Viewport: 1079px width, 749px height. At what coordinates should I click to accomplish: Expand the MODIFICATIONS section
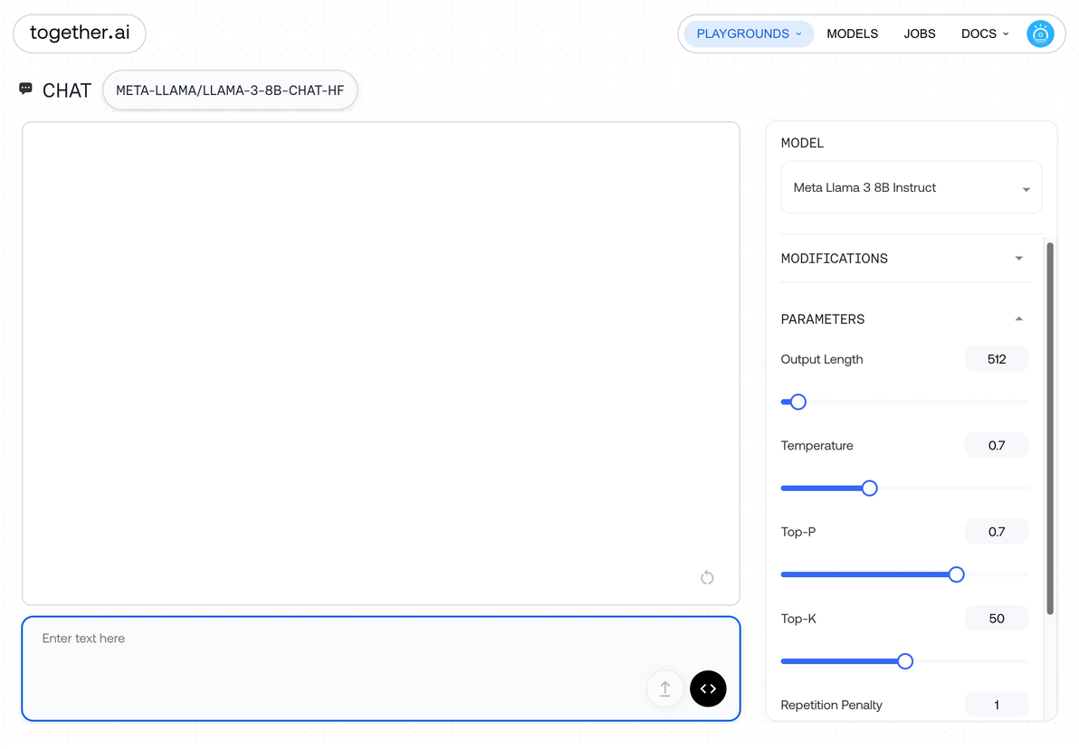point(904,259)
